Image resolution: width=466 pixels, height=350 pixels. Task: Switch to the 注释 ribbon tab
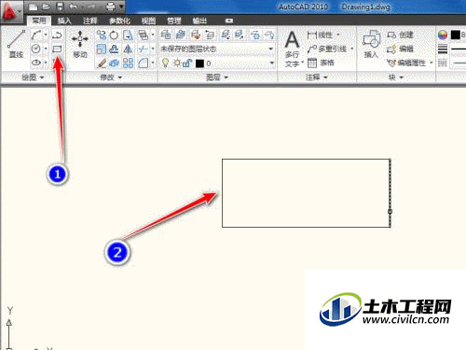point(90,21)
